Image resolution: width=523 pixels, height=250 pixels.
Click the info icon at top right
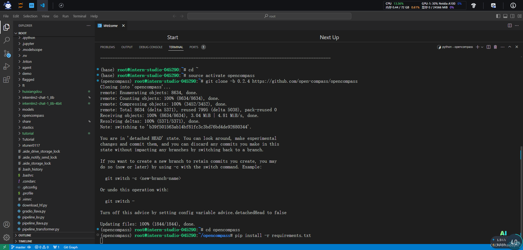pos(513,5)
